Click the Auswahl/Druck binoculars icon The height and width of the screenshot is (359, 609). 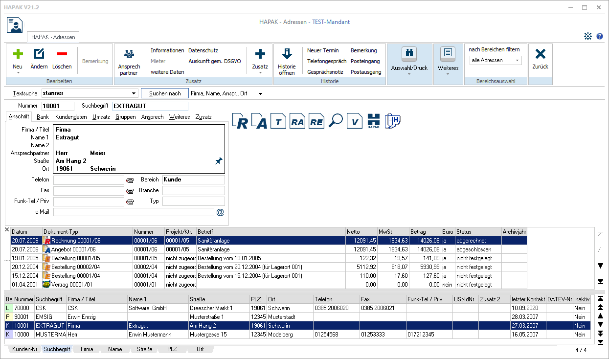pyautogui.click(x=409, y=54)
